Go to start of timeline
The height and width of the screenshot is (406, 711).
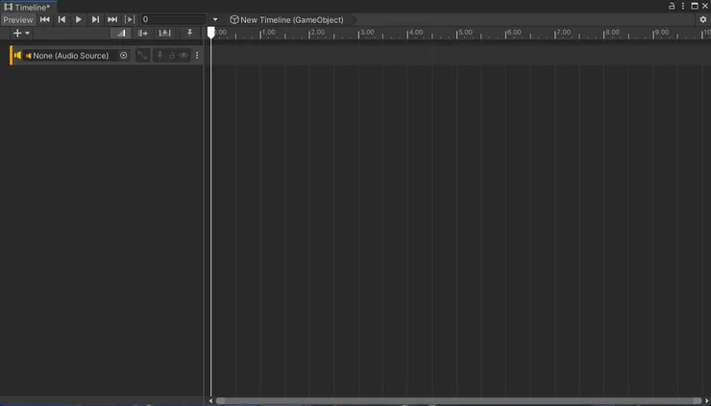pyautogui.click(x=45, y=19)
